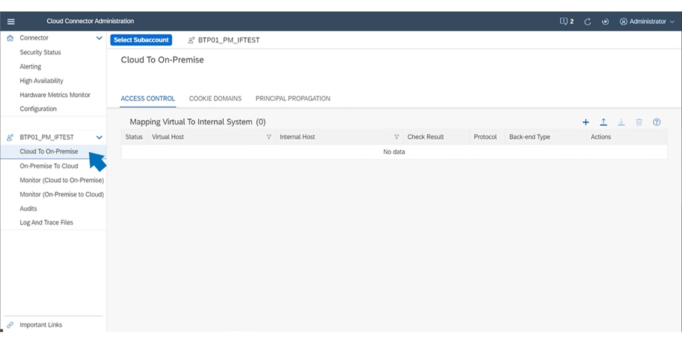Viewport: 682px width, 350px height.
Task: Collapse the BTP01_PM_IFTEST subaccount chevron
Action: [99, 137]
